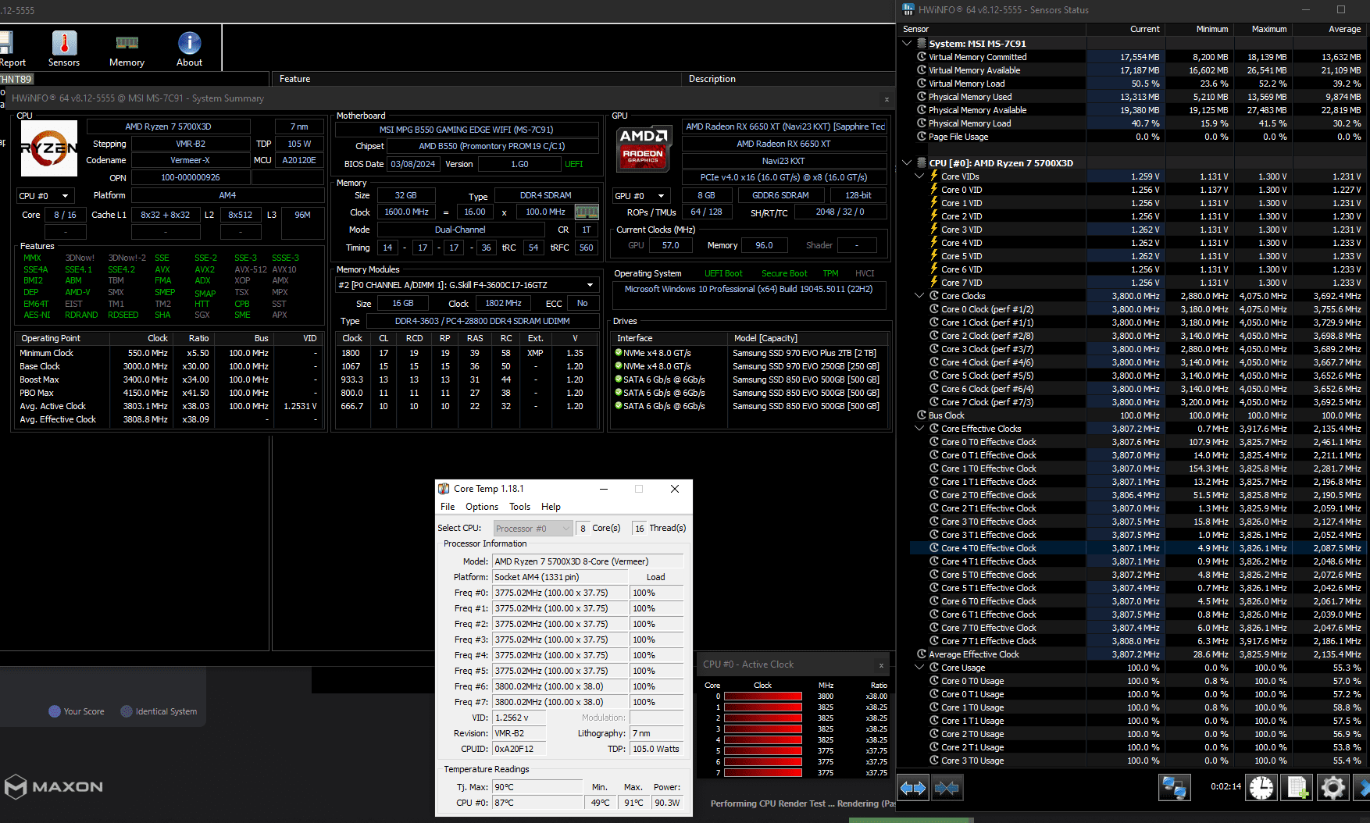Reset sensor statistics using the clock icon

tap(1261, 788)
